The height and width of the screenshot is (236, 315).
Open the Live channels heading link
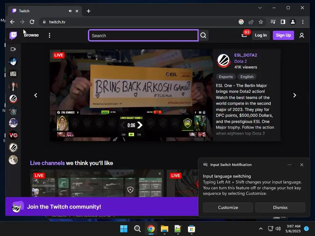[x=47, y=163]
